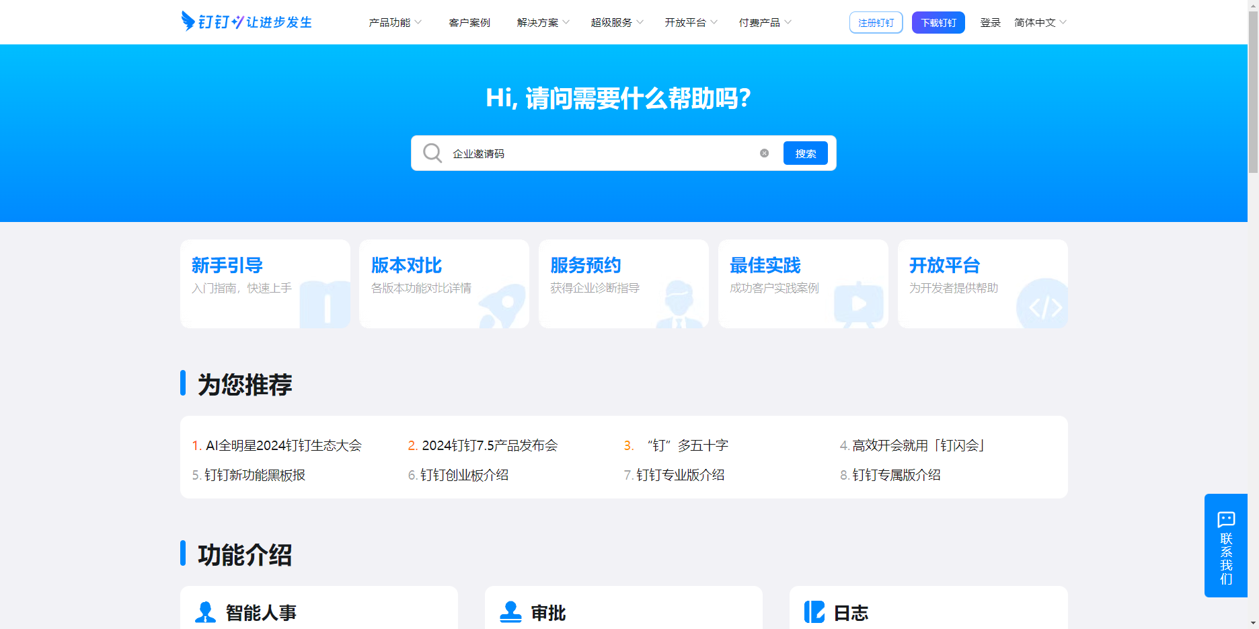1259x629 pixels.
Task: Open the "钉"多五十字 link
Action: [687, 445]
